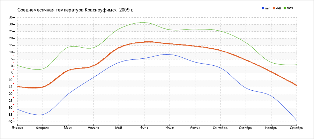Image resolution: width=314 pixels, height=139 pixels.
Task: Click the green max legend swatch
Action: [x=285, y=8]
